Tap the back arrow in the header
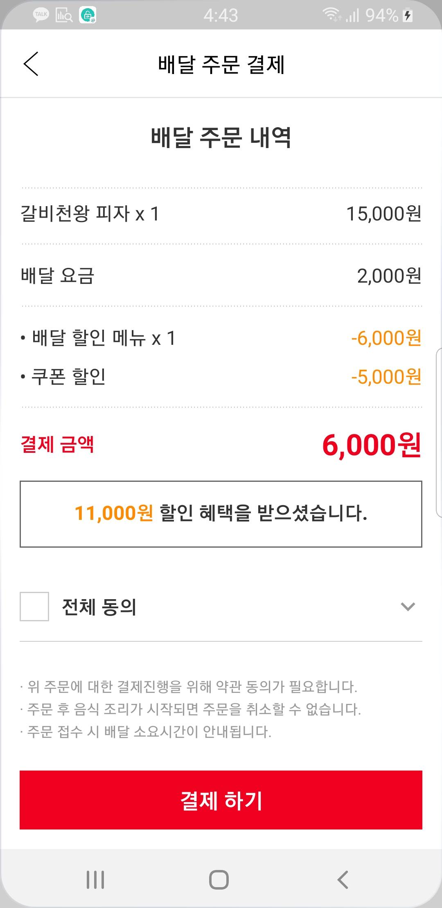The image size is (442, 908). 31,64
